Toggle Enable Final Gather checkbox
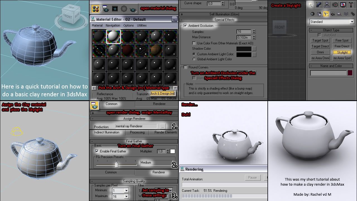 tap(97, 151)
